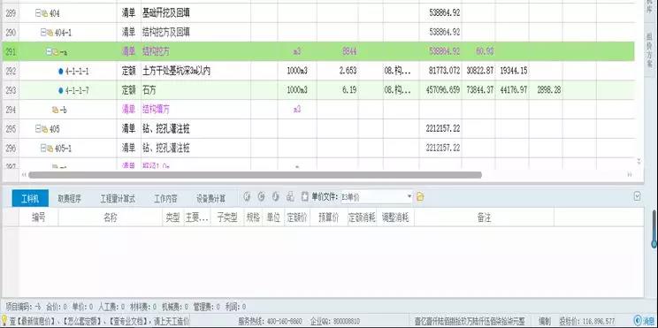Open the 工作内容 tab

(165, 198)
